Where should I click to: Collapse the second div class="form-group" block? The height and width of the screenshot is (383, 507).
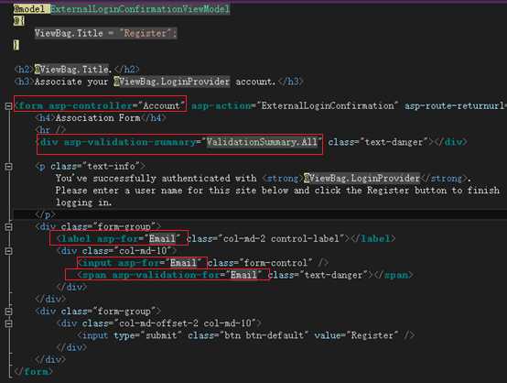[x=8, y=312]
